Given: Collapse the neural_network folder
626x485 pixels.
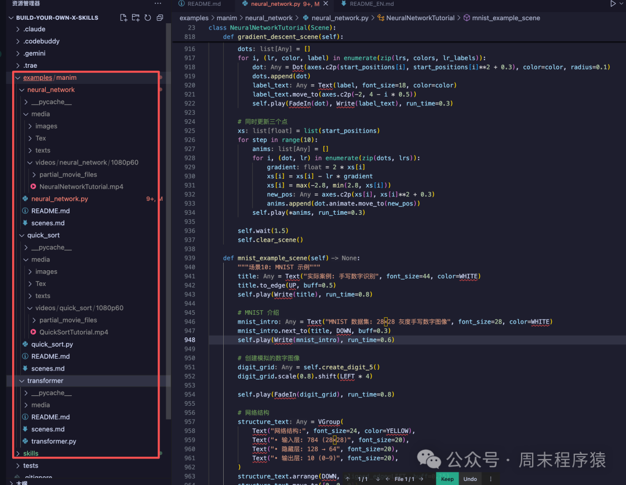Looking at the screenshot, I should (x=51, y=90).
